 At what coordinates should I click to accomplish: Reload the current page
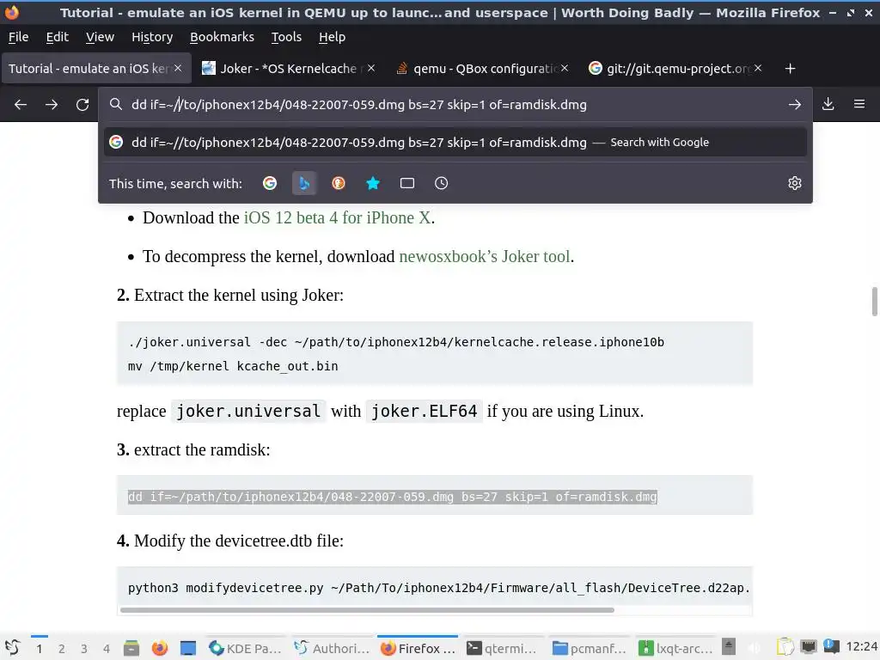(x=82, y=104)
